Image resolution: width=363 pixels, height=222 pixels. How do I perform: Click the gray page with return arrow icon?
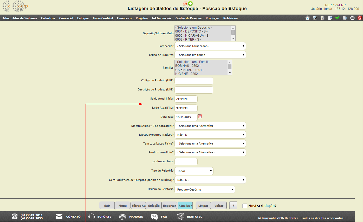[345, 18]
